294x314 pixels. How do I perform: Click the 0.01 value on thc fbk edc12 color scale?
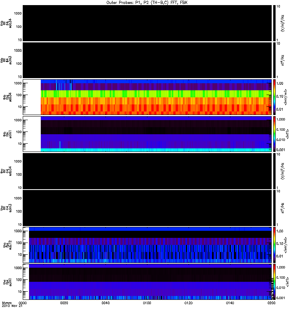click(x=279, y=256)
